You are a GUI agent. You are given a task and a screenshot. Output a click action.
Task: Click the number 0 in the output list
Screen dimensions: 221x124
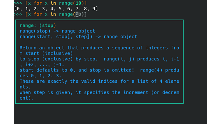(x=18, y=9)
